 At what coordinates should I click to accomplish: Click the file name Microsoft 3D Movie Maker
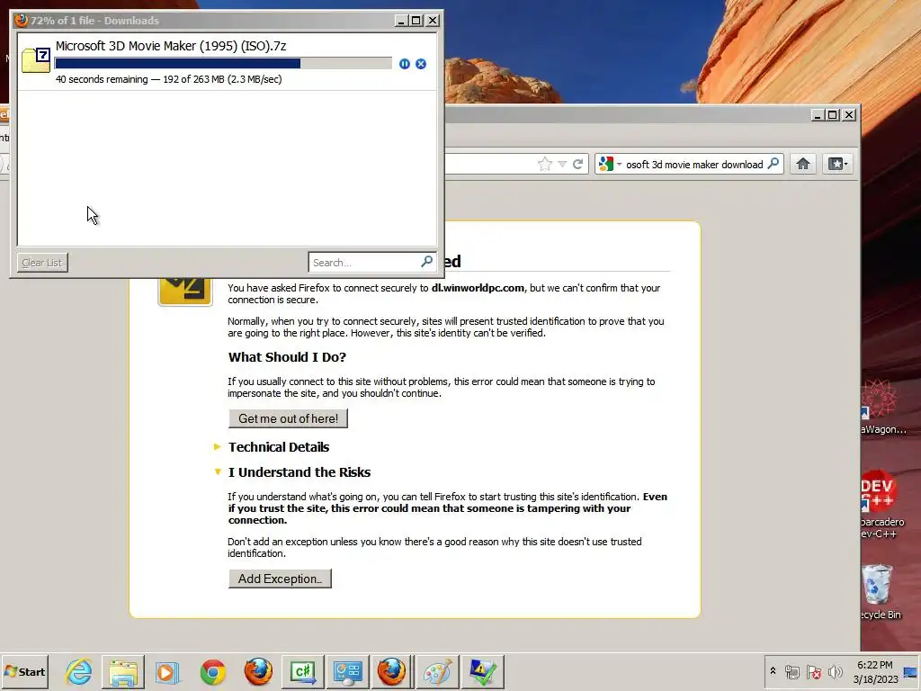pyautogui.click(x=171, y=46)
